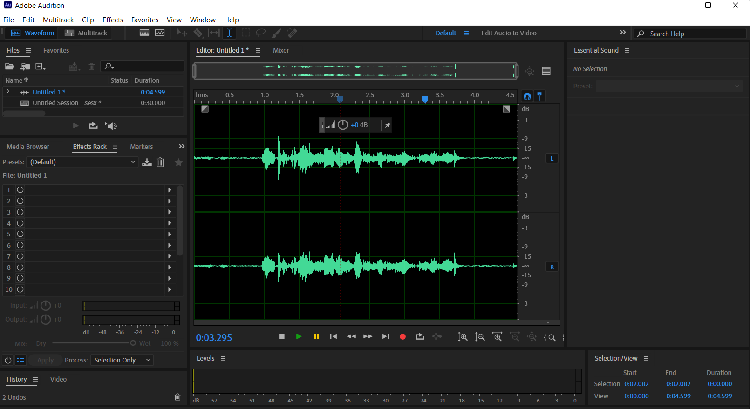
Task: Clear the History with trash icon
Action: pyautogui.click(x=177, y=397)
